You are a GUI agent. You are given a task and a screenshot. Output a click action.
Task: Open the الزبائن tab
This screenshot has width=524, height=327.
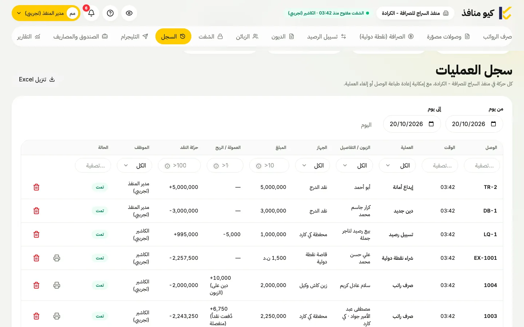247,36
